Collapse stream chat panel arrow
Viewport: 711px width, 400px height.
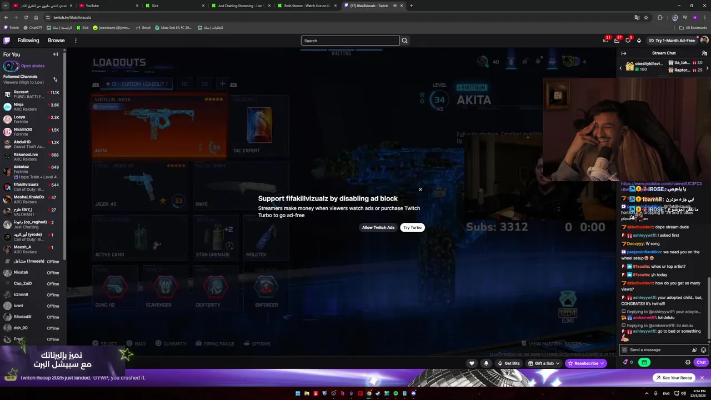[x=624, y=53]
